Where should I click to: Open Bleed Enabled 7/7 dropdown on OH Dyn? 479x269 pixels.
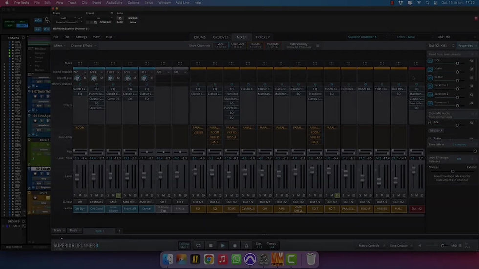pos(80,72)
